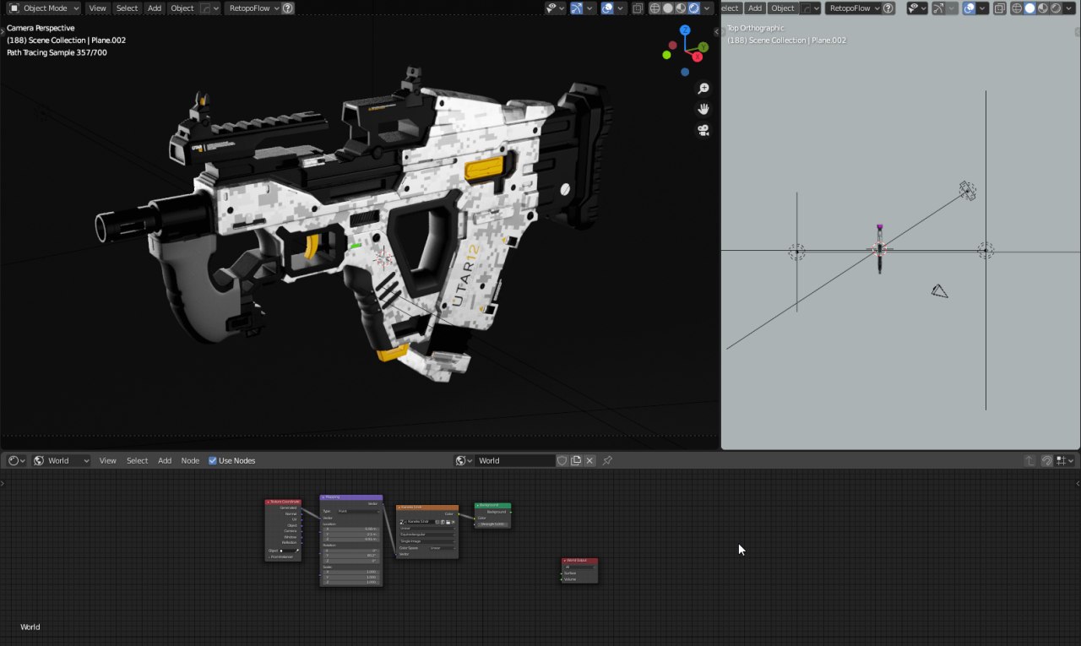
Task: Open Add menu in the camera viewport
Action: click(155, 8)
